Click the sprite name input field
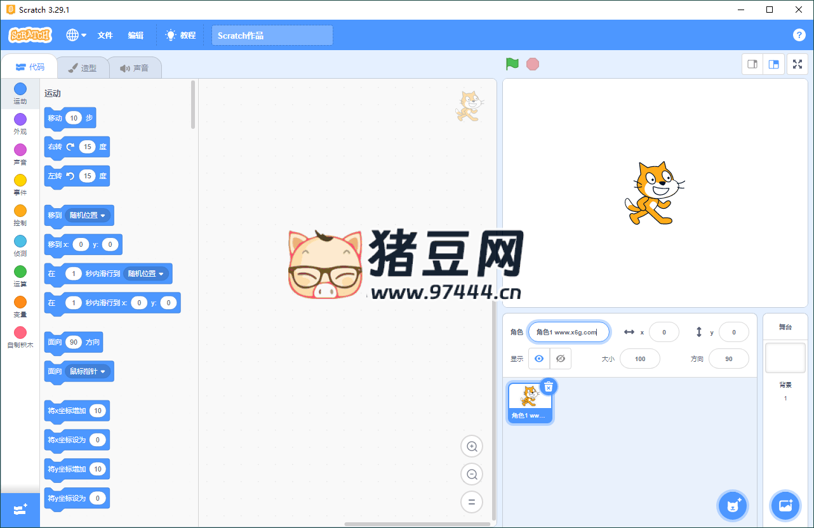The image size is (814, 528). coord(569,332)
